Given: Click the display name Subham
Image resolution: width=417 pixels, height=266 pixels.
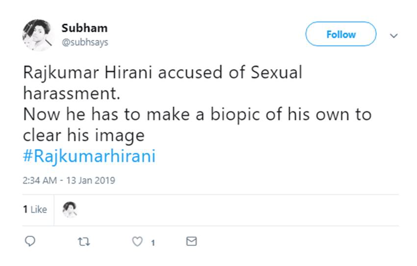Looking at the screenshot, I should [84, 28].
